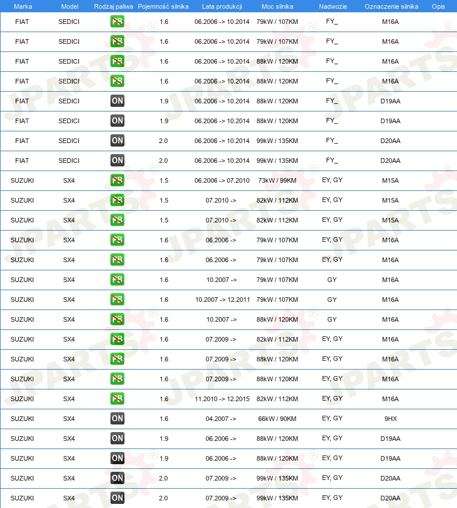Select petrol icon in the 11.2010 -> 12.2015 row
This screenshot has width=457, height=508.
117,399
